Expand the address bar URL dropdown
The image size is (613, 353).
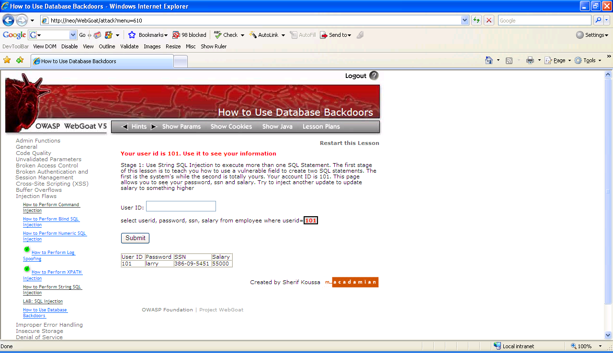click(465, 20)
